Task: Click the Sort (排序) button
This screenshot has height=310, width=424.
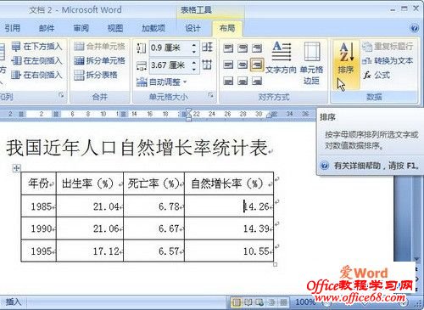Action: (346, 65)
